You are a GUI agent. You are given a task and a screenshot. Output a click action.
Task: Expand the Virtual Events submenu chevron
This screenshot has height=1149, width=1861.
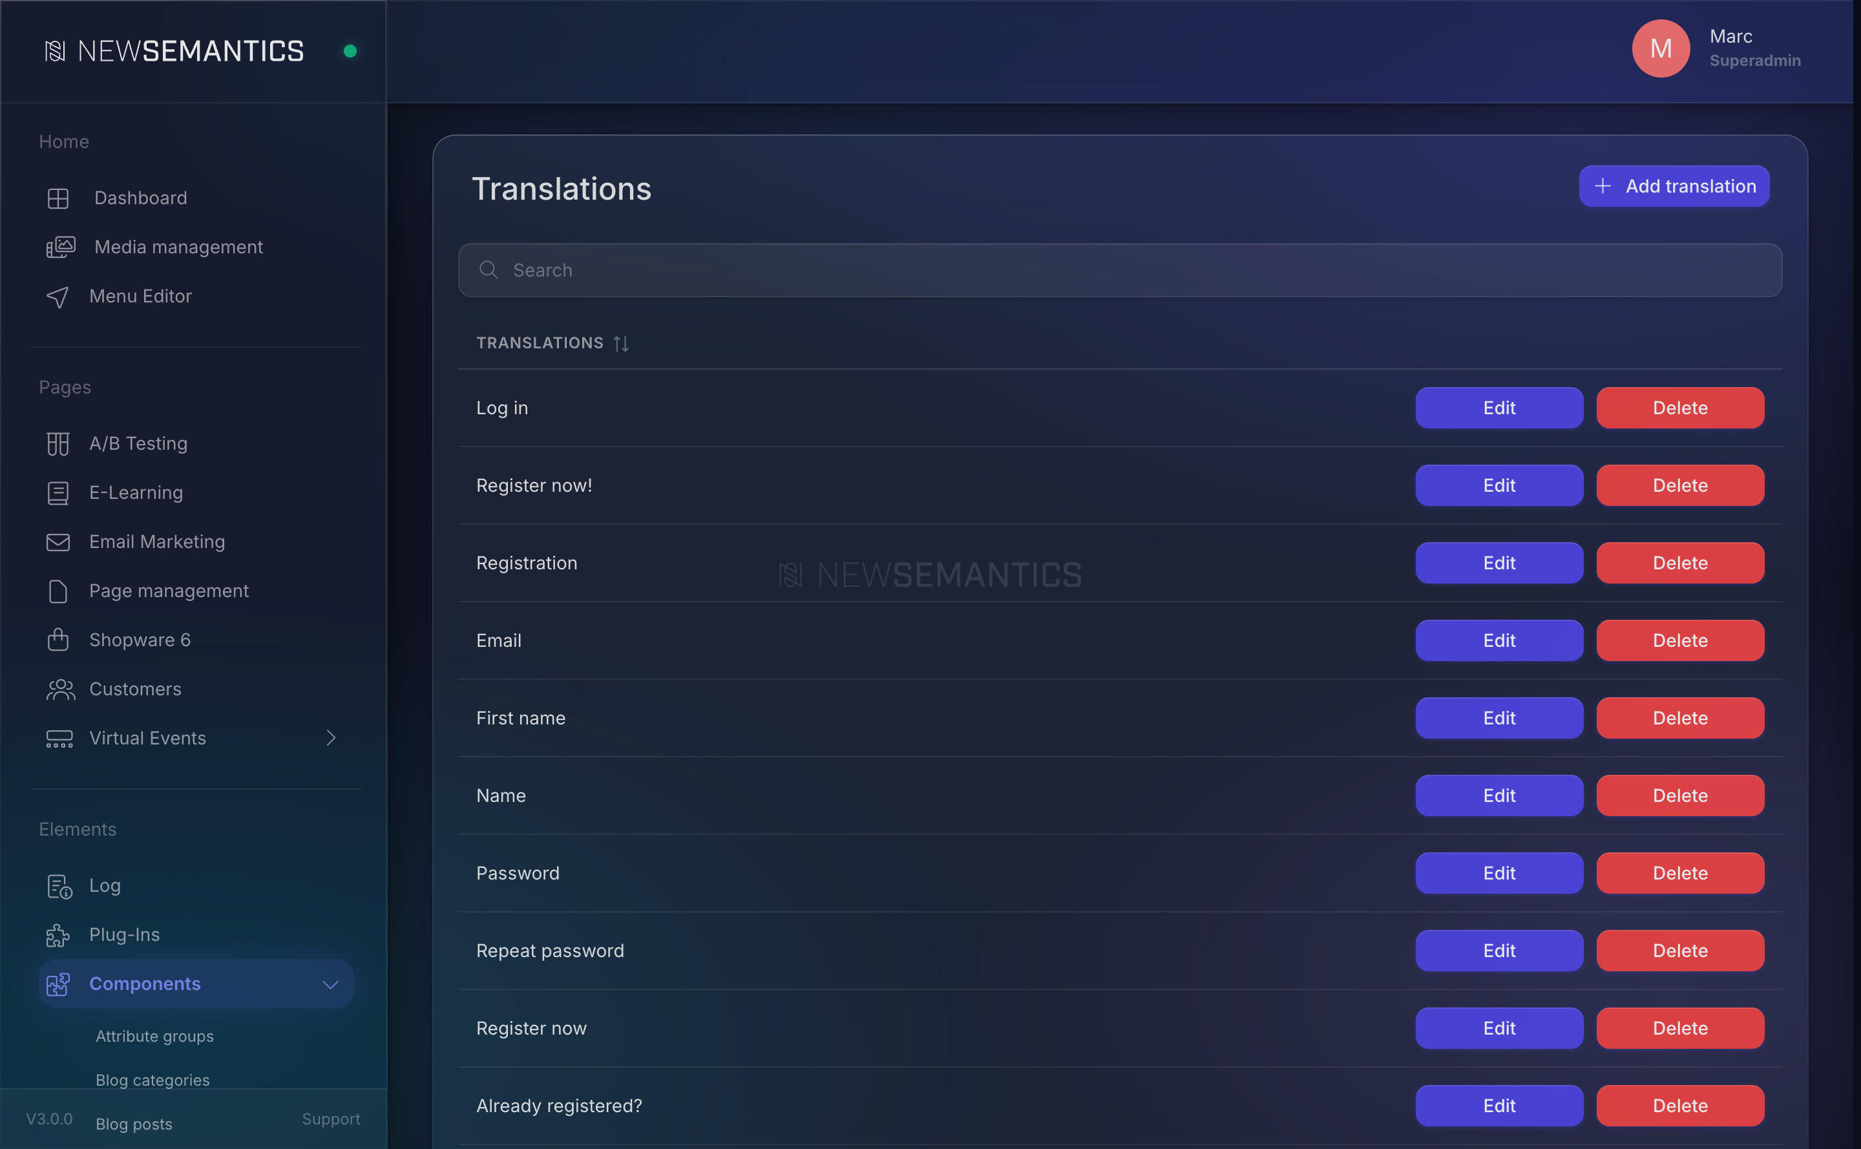click(331, 738)
